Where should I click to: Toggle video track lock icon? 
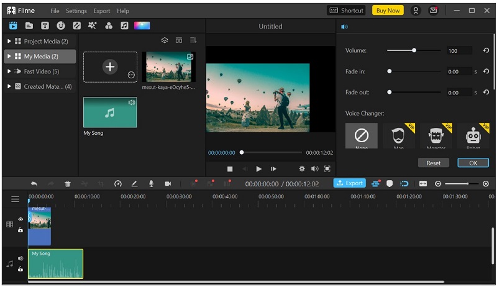pyautogui.click(x=21, y=230)
